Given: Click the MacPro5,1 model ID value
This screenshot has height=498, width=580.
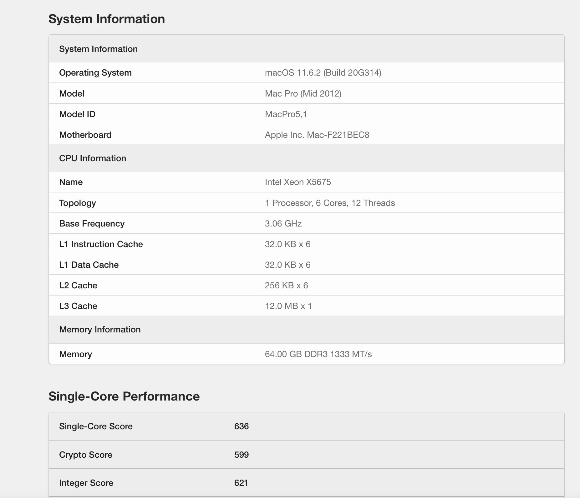Looking at the screenshot, I should click(x=286, y=114).
